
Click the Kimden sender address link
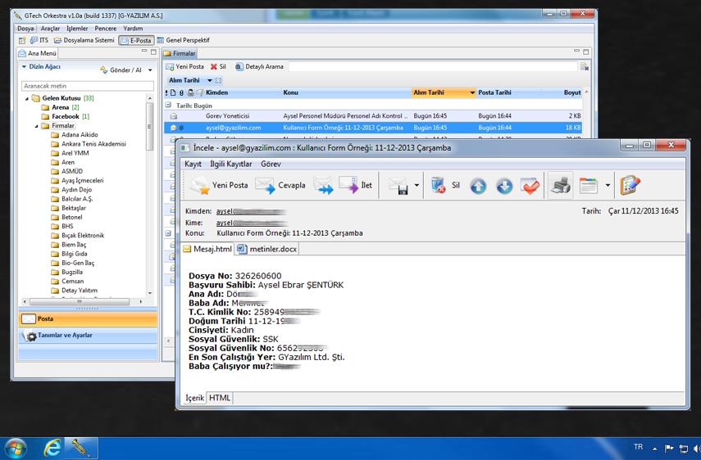click(251, 211)
